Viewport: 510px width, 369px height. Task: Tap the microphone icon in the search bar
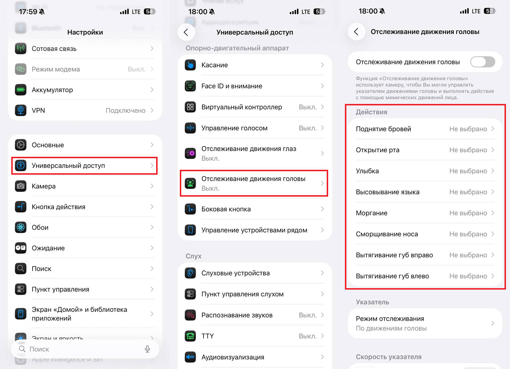pos(147,349)
